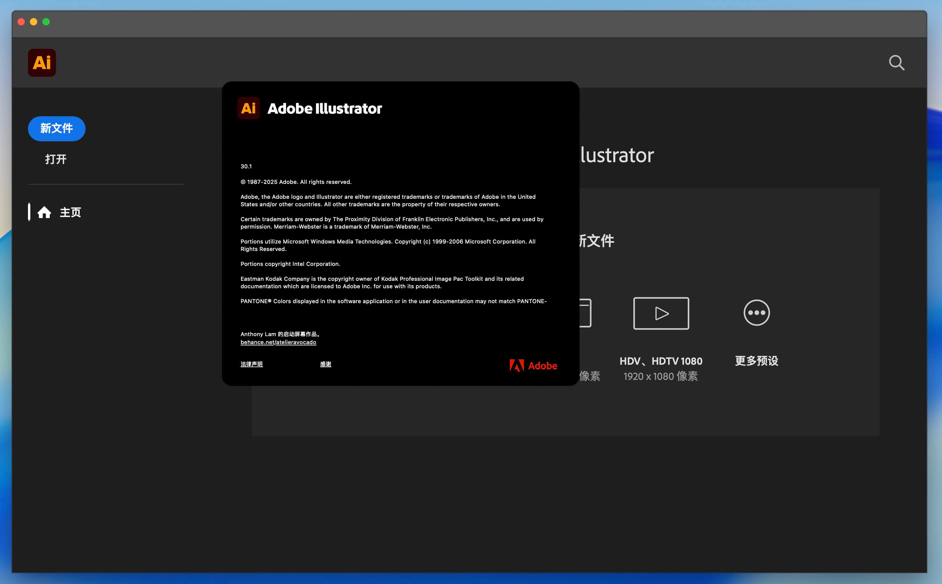942x584 pixels.
Task: Click the Ai icon in the About dialog header
Action: (248, 108)
